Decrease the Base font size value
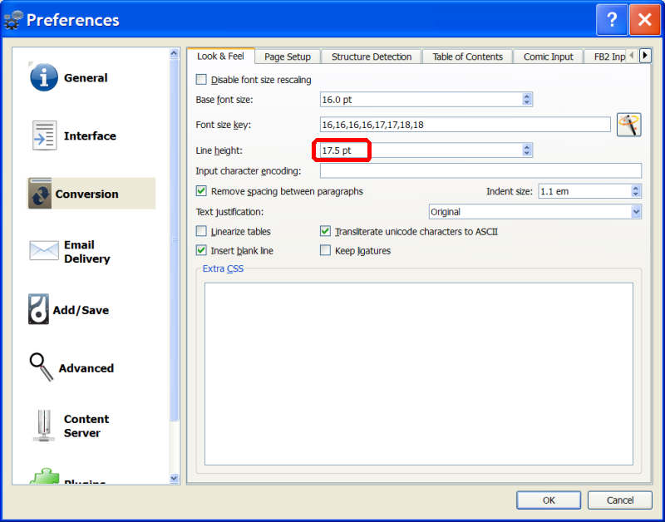Screen dimensions: 665x522 (527, 102)
